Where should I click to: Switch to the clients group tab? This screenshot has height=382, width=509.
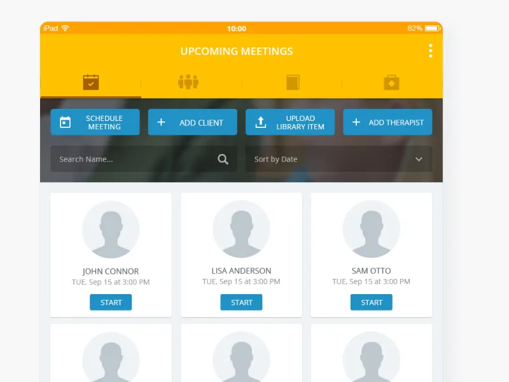click(x=188, y=82)
